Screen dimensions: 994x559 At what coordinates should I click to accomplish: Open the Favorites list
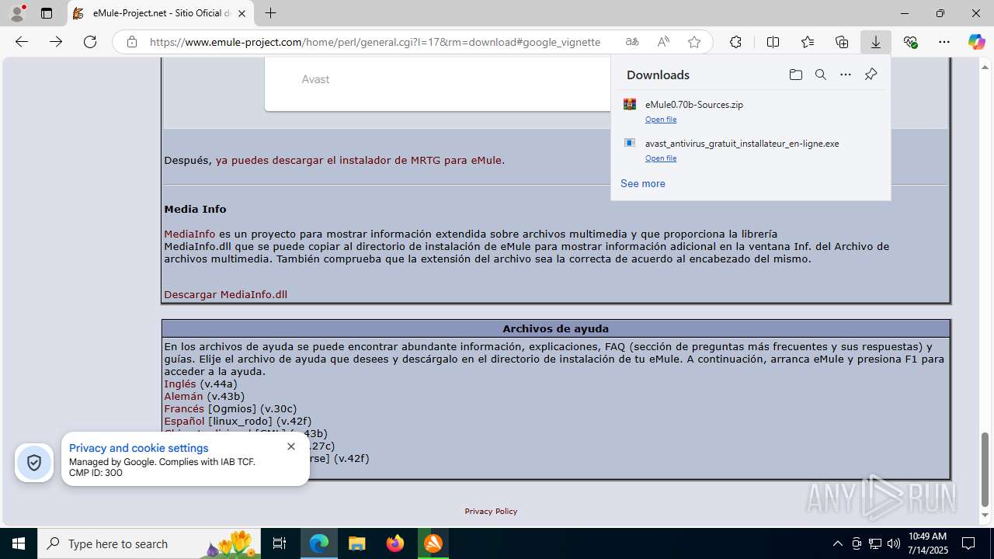[808, 42]
